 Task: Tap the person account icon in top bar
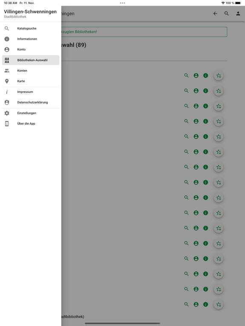(238, 14)
